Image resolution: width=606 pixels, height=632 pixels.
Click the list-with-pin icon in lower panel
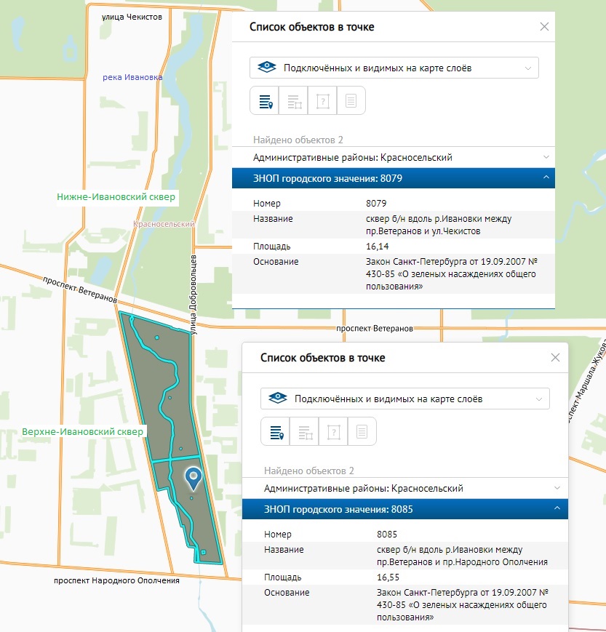pos(276,432)
